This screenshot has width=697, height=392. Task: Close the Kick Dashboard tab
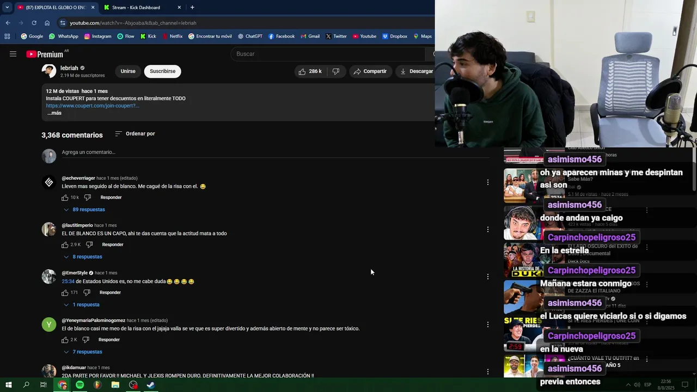[x=179, y=8]
